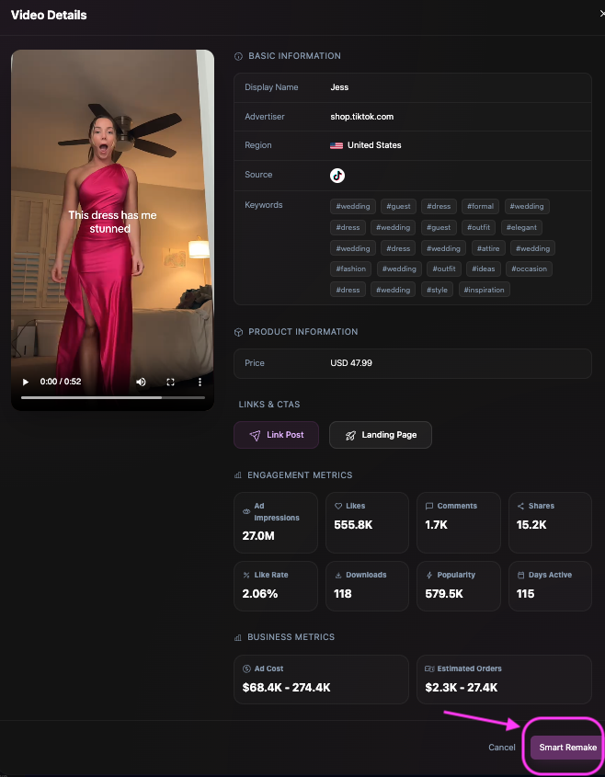Viewport: 605px width, 777px height.
Task: Click the Smart Remake button
Action: (x=567, y=748)
